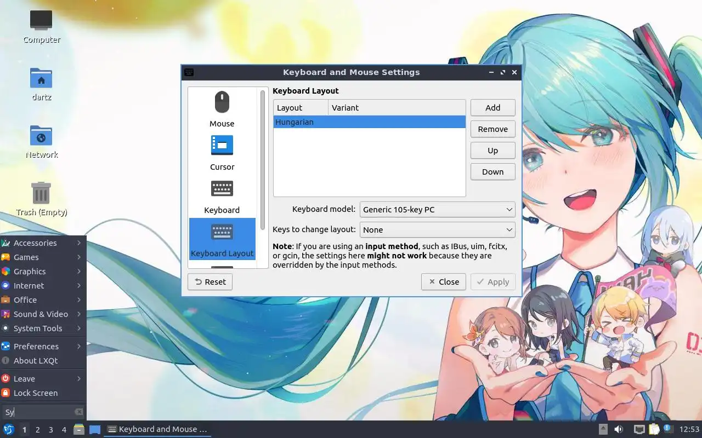The height and width of the screenshot is (438, 702).
Task: Click the wired network tray icon
Action: (x=639, y=429)
